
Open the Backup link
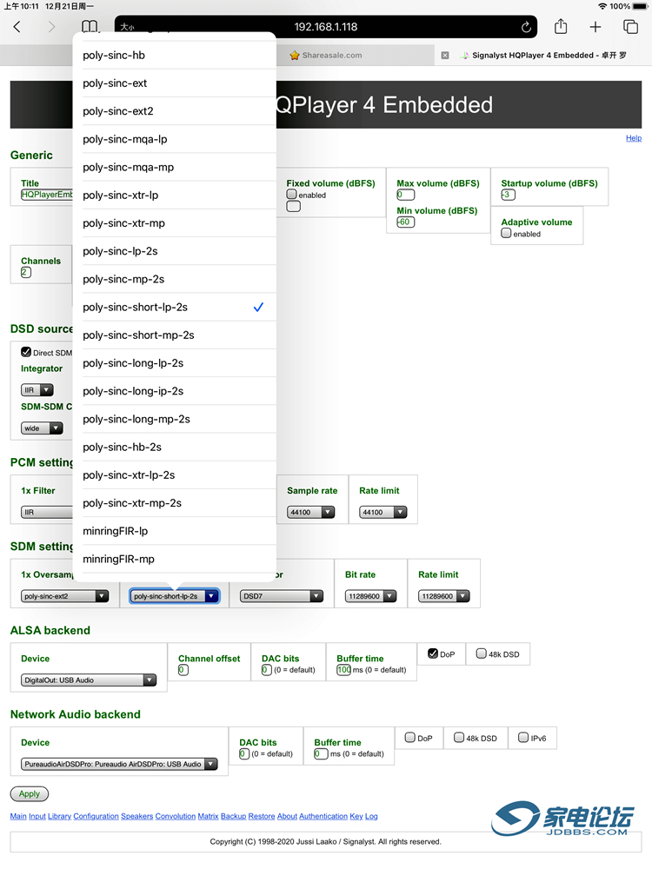(x=233, y=816)
